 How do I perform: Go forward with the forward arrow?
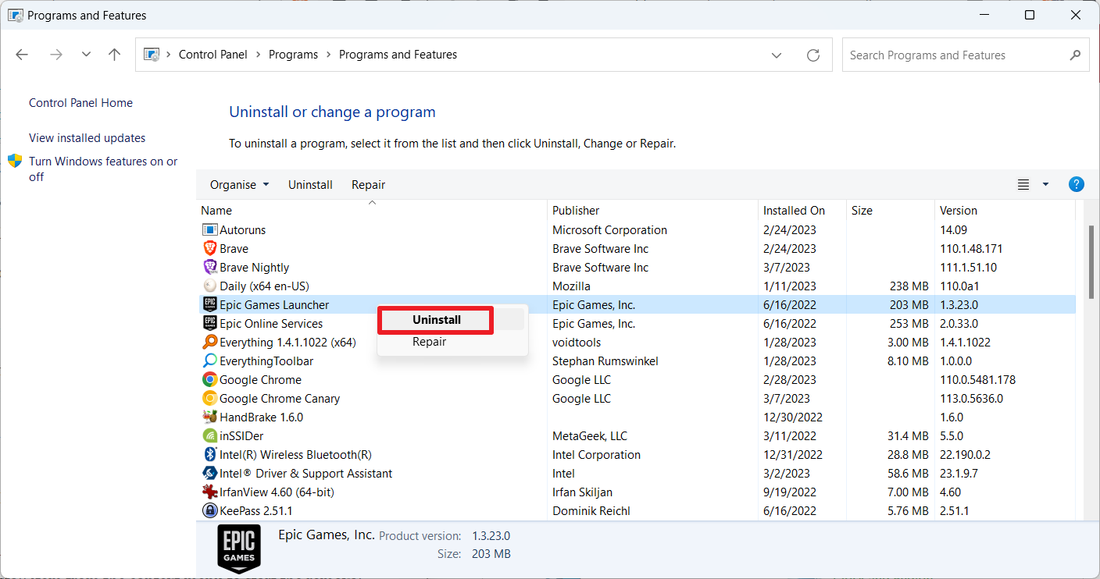[55, 55]
